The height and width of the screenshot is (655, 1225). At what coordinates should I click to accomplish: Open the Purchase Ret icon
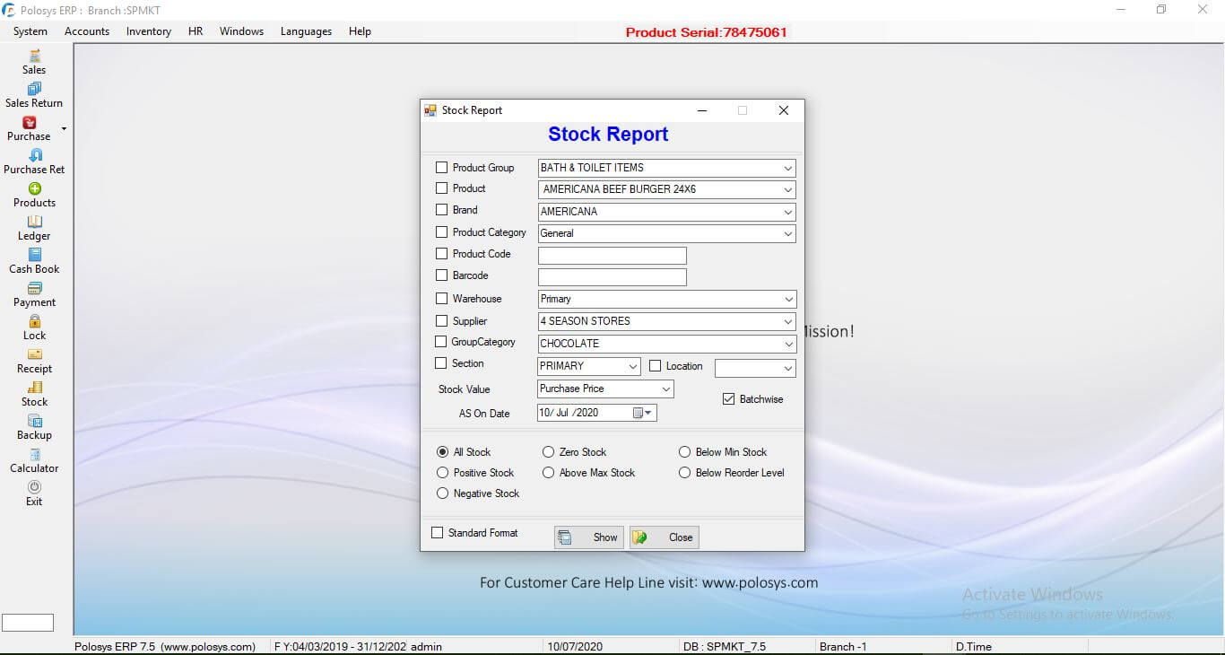point(34,155)
